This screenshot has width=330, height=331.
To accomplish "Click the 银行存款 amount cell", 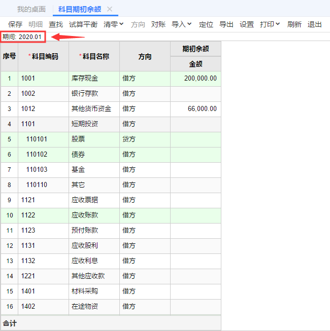I will [196, 94].
